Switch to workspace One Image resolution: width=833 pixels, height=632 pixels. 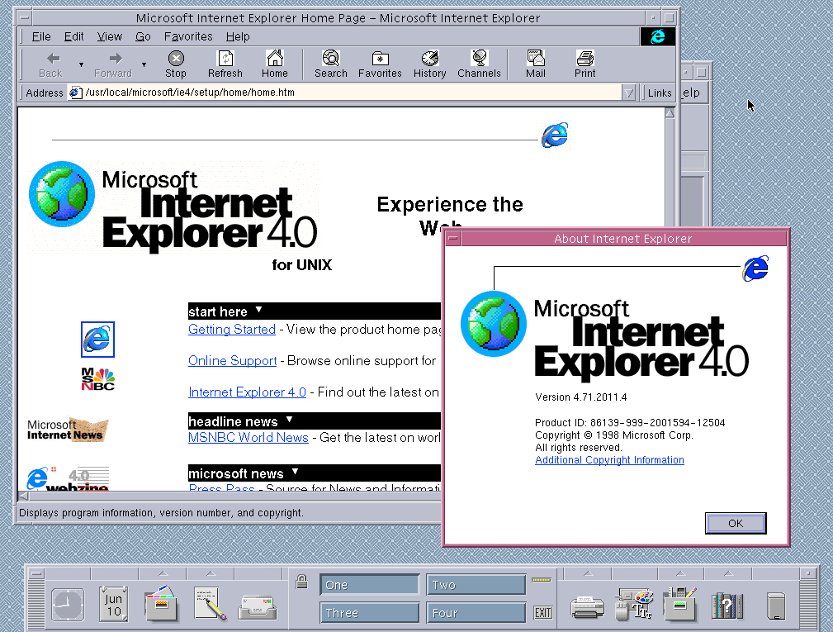(369, 585)
